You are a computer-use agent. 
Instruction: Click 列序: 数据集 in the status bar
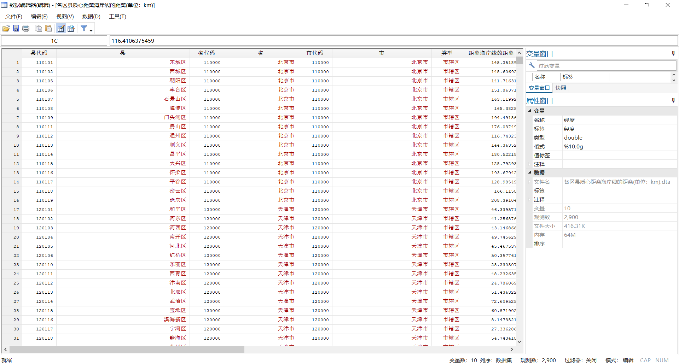pyautogui.click(x=495, y=360)
